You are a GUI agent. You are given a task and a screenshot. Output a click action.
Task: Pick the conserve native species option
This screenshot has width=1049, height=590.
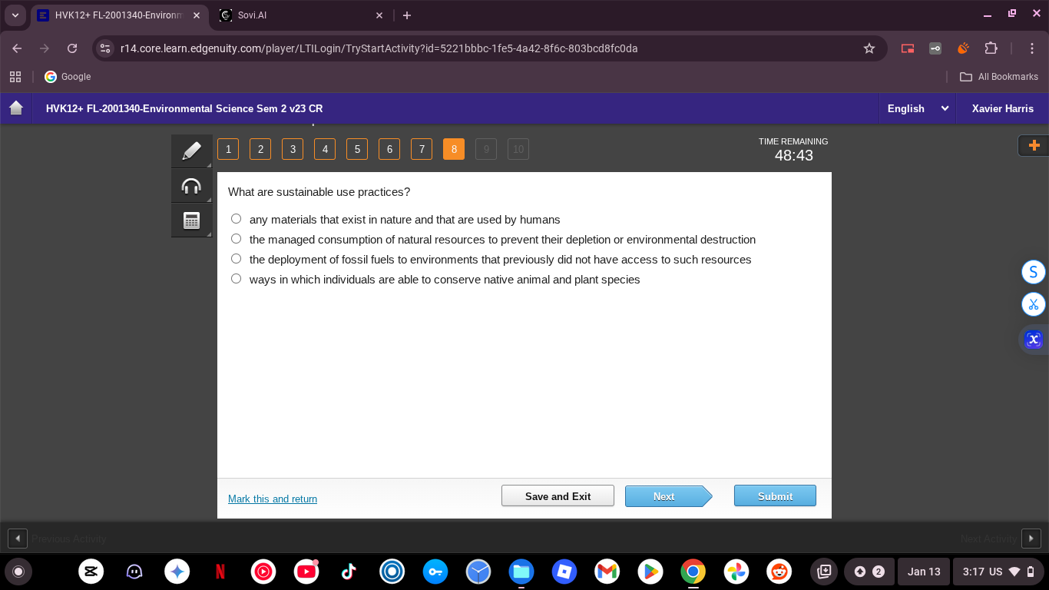[237, 279]
